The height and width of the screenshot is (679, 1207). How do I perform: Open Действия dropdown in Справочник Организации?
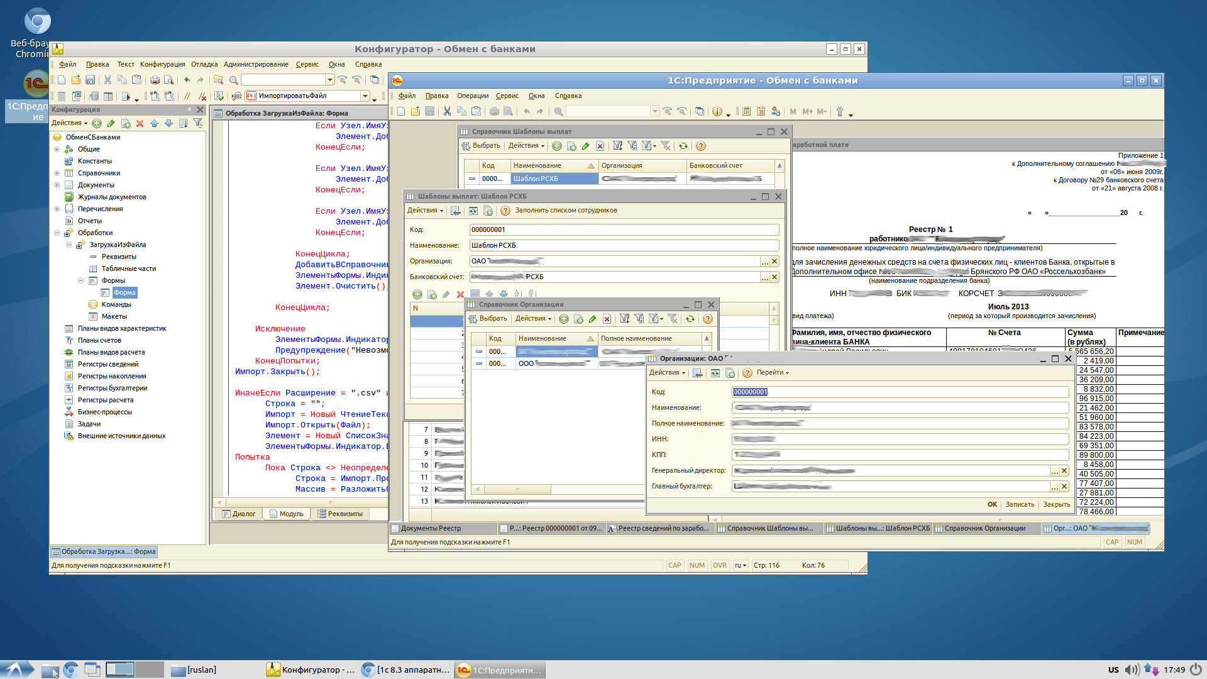[x=534, y=319]
